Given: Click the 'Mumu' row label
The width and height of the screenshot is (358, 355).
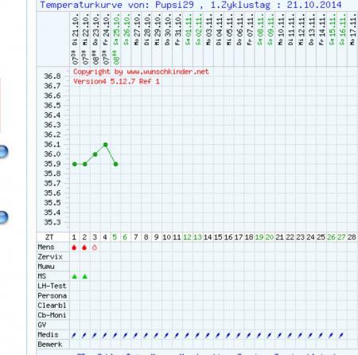Looking at the screenshot, I should [x=46, y=267].
